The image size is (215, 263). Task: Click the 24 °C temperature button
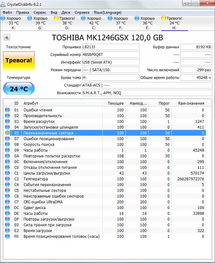click(x=19, y=89)
